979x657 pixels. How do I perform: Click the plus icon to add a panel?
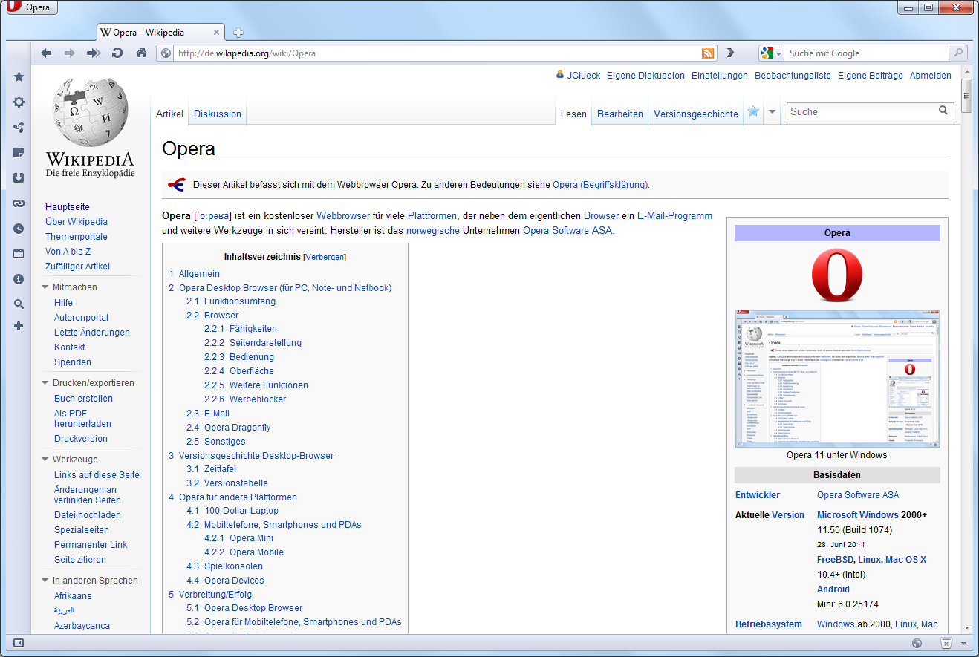tap(19, 326)
